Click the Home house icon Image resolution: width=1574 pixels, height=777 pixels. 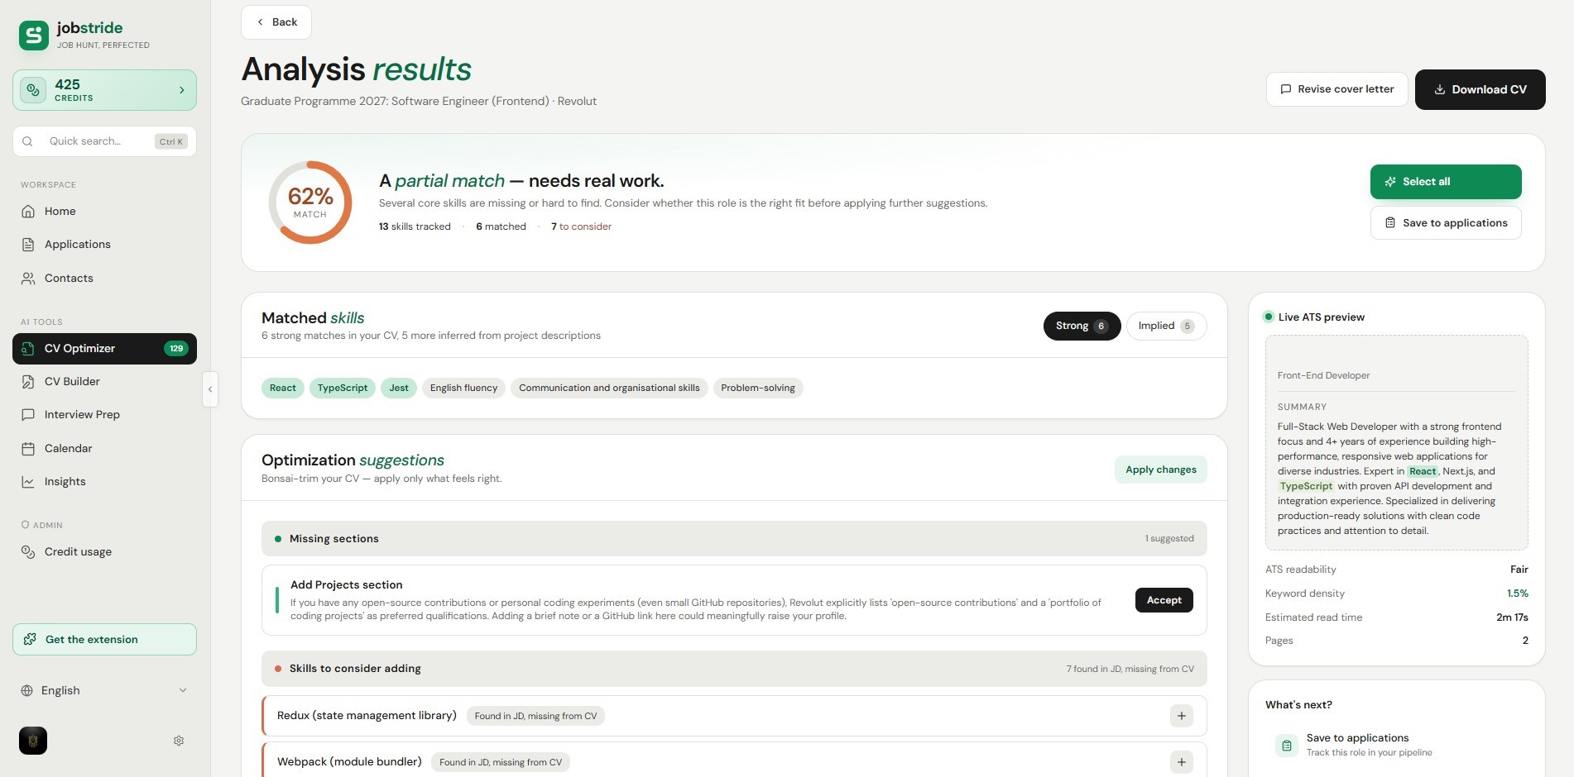(x=28, y=212)
